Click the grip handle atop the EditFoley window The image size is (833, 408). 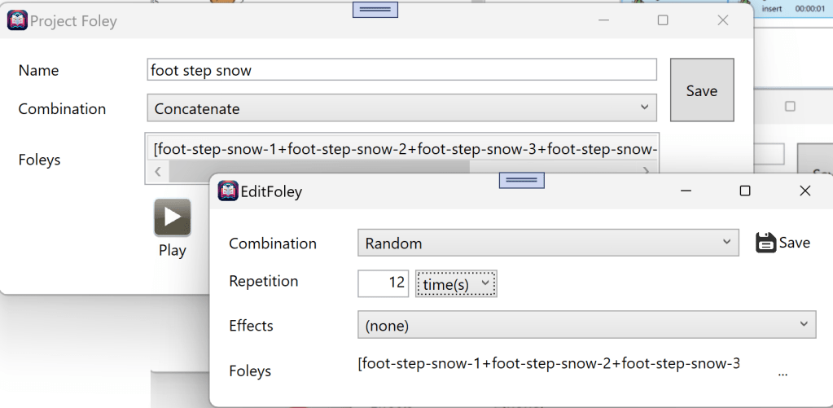(521, 180)
